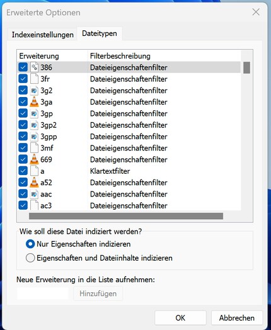The height and width of the screenshot is (330, 271).
Task: Click the VLC cone icon for a52
Action: 34,183
